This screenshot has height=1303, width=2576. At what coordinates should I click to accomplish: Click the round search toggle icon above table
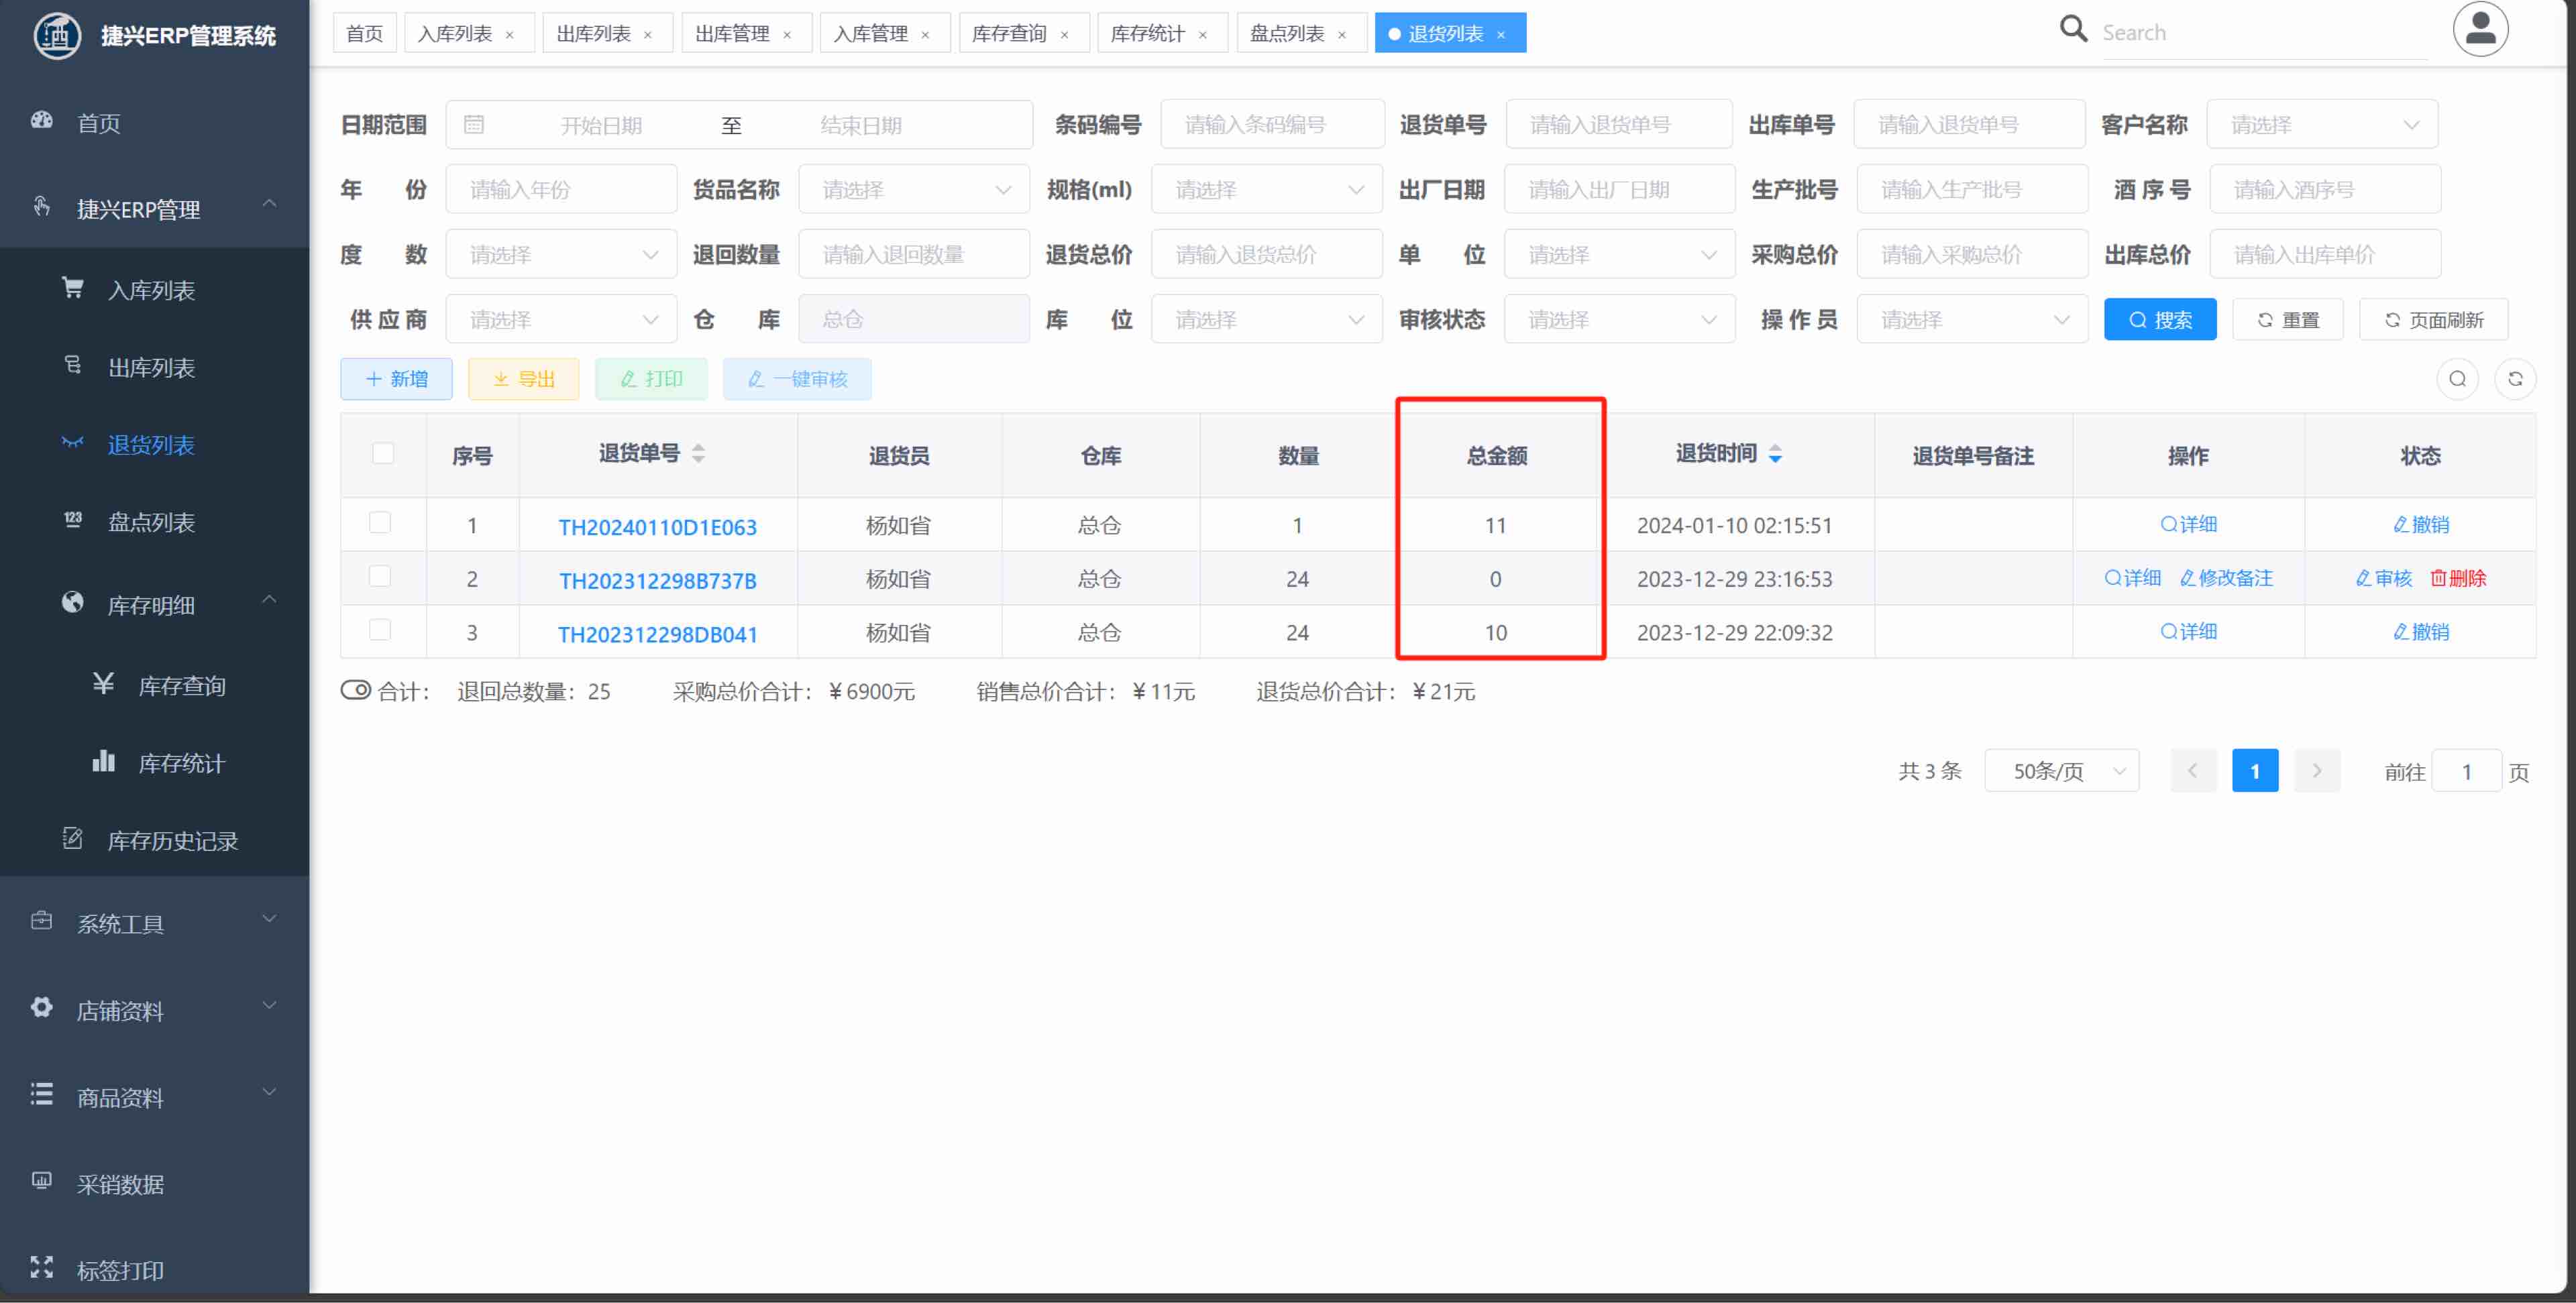coord(2458,379)
